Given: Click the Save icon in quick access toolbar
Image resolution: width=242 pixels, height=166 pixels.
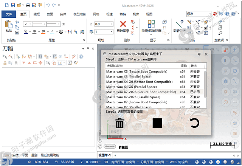Looking at the screenshot, I should coord(13,5).
